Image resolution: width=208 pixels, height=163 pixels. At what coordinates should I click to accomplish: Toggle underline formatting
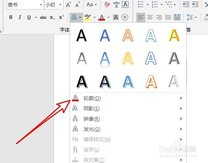coord(29,17)
